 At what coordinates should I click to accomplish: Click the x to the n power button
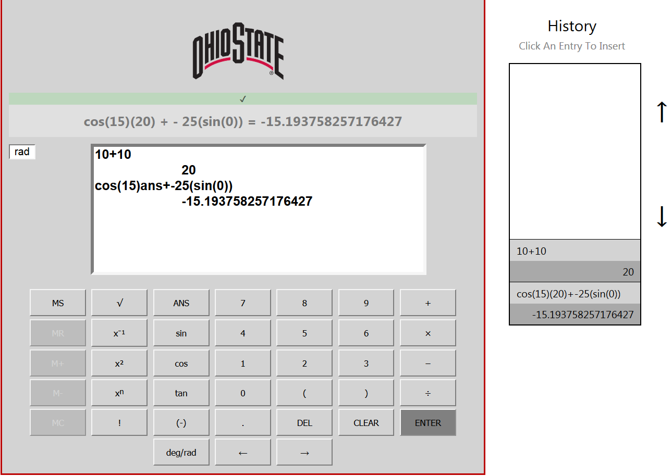pyautogui.click(x=119, y=392)
